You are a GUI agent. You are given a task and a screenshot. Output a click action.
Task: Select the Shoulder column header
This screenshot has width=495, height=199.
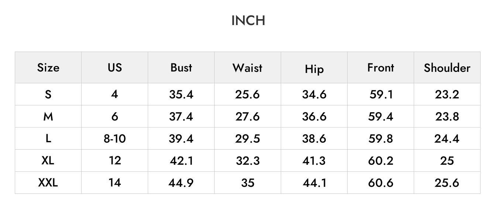pos(447,68)
